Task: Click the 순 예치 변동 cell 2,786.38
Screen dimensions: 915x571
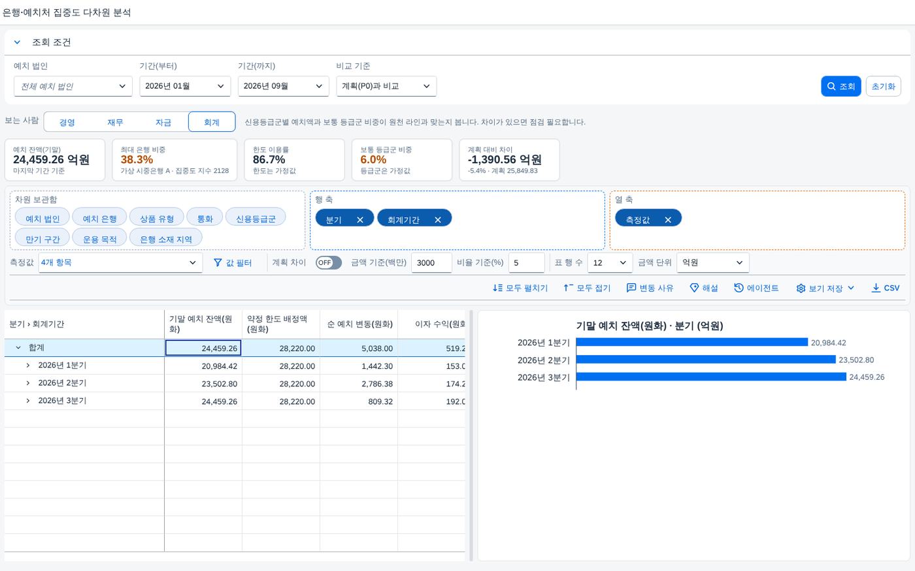Action: [359, 384]
